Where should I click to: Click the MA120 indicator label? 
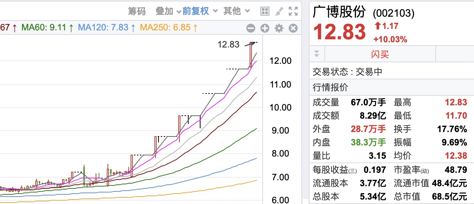pos(107,27)
